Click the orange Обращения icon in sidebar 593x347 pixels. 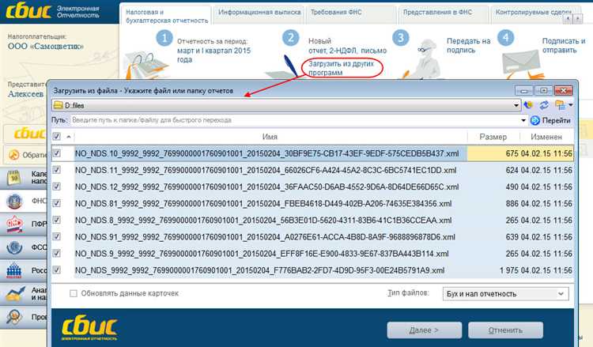(x=14, y=155)
